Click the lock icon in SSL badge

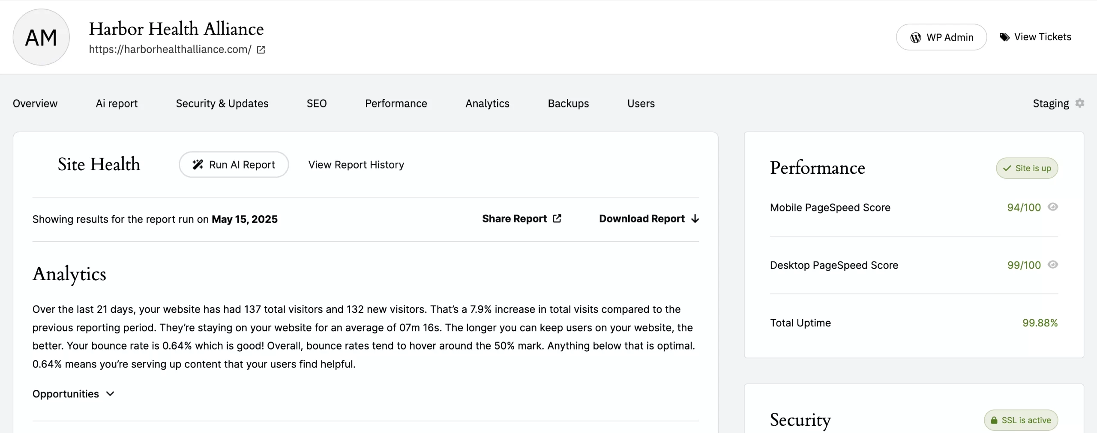pyautogui.click(x=994, y=420)
